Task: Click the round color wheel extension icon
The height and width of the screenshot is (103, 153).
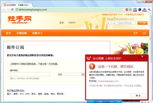Action: [x=140, y=10]
